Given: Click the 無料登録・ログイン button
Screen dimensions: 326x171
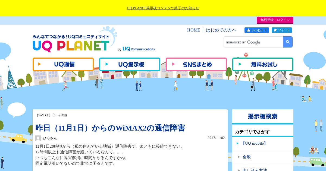Looking at the screenshot, I should [275, 20].
